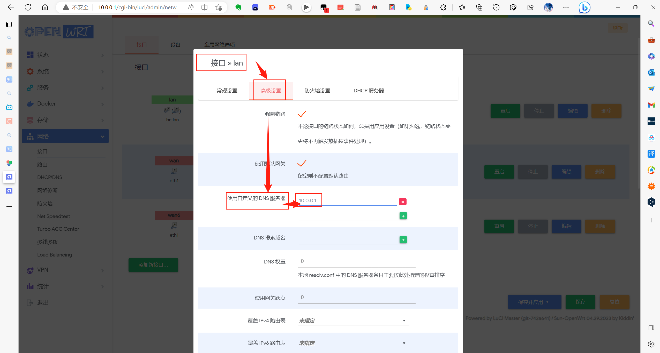Open the Edge sidebar search icon
Screen dimensions: 660x353
[651, 24]
